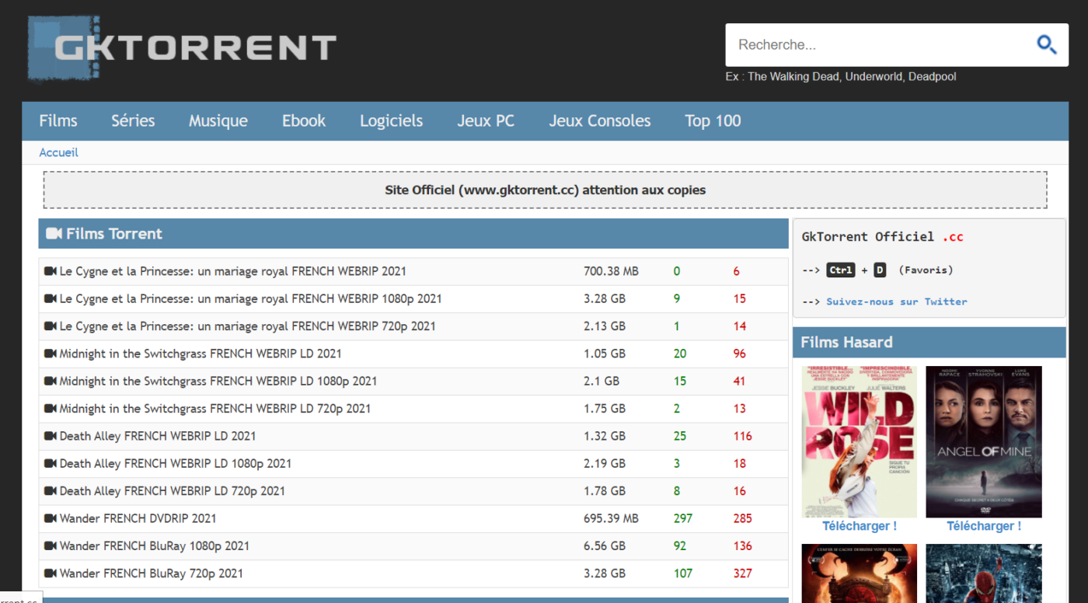Click the 297 seeders count
Screen dimensions: 1088x603
pos(683,518)
